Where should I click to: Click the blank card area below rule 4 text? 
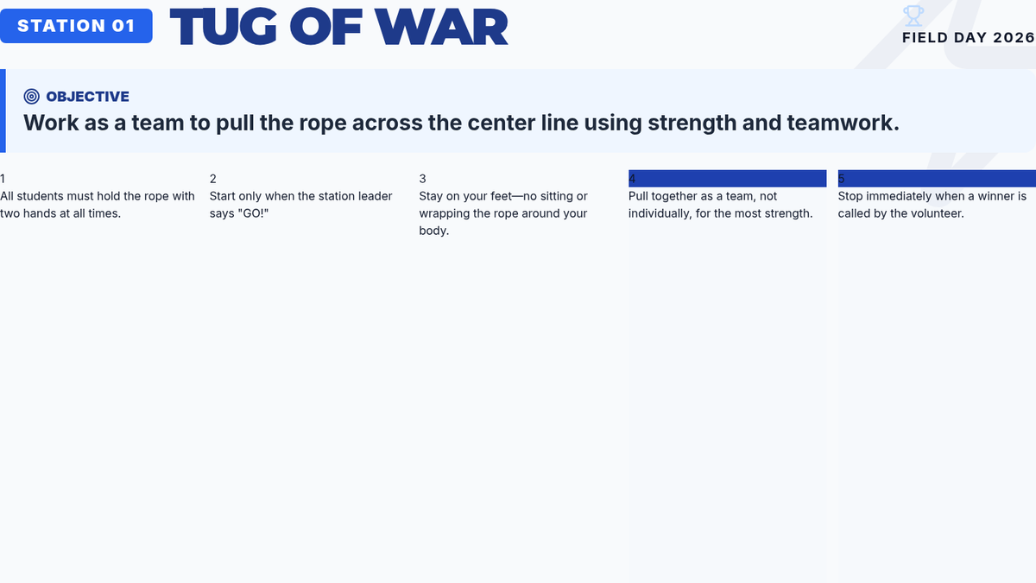point(727,389)
